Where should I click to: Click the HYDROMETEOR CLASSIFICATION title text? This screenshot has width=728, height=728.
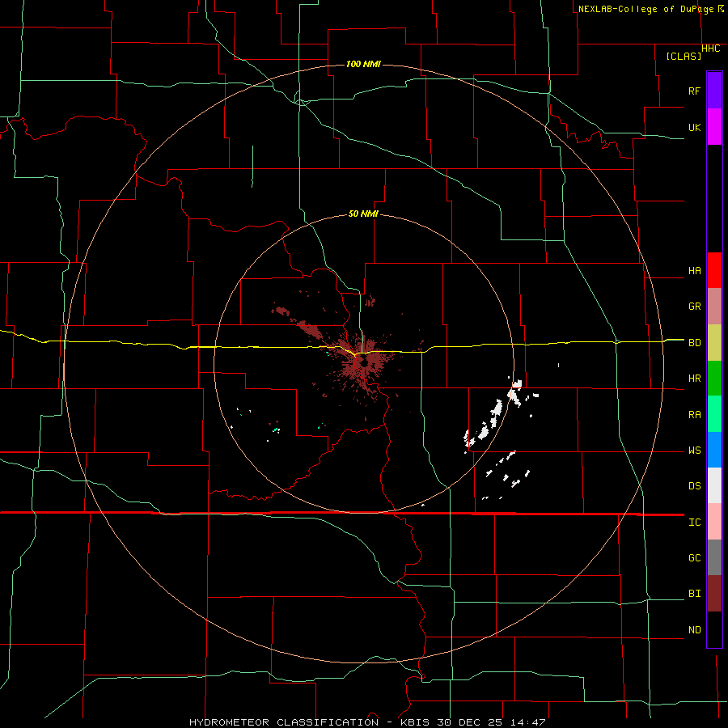pyautogui.click(x=284, y=722)
